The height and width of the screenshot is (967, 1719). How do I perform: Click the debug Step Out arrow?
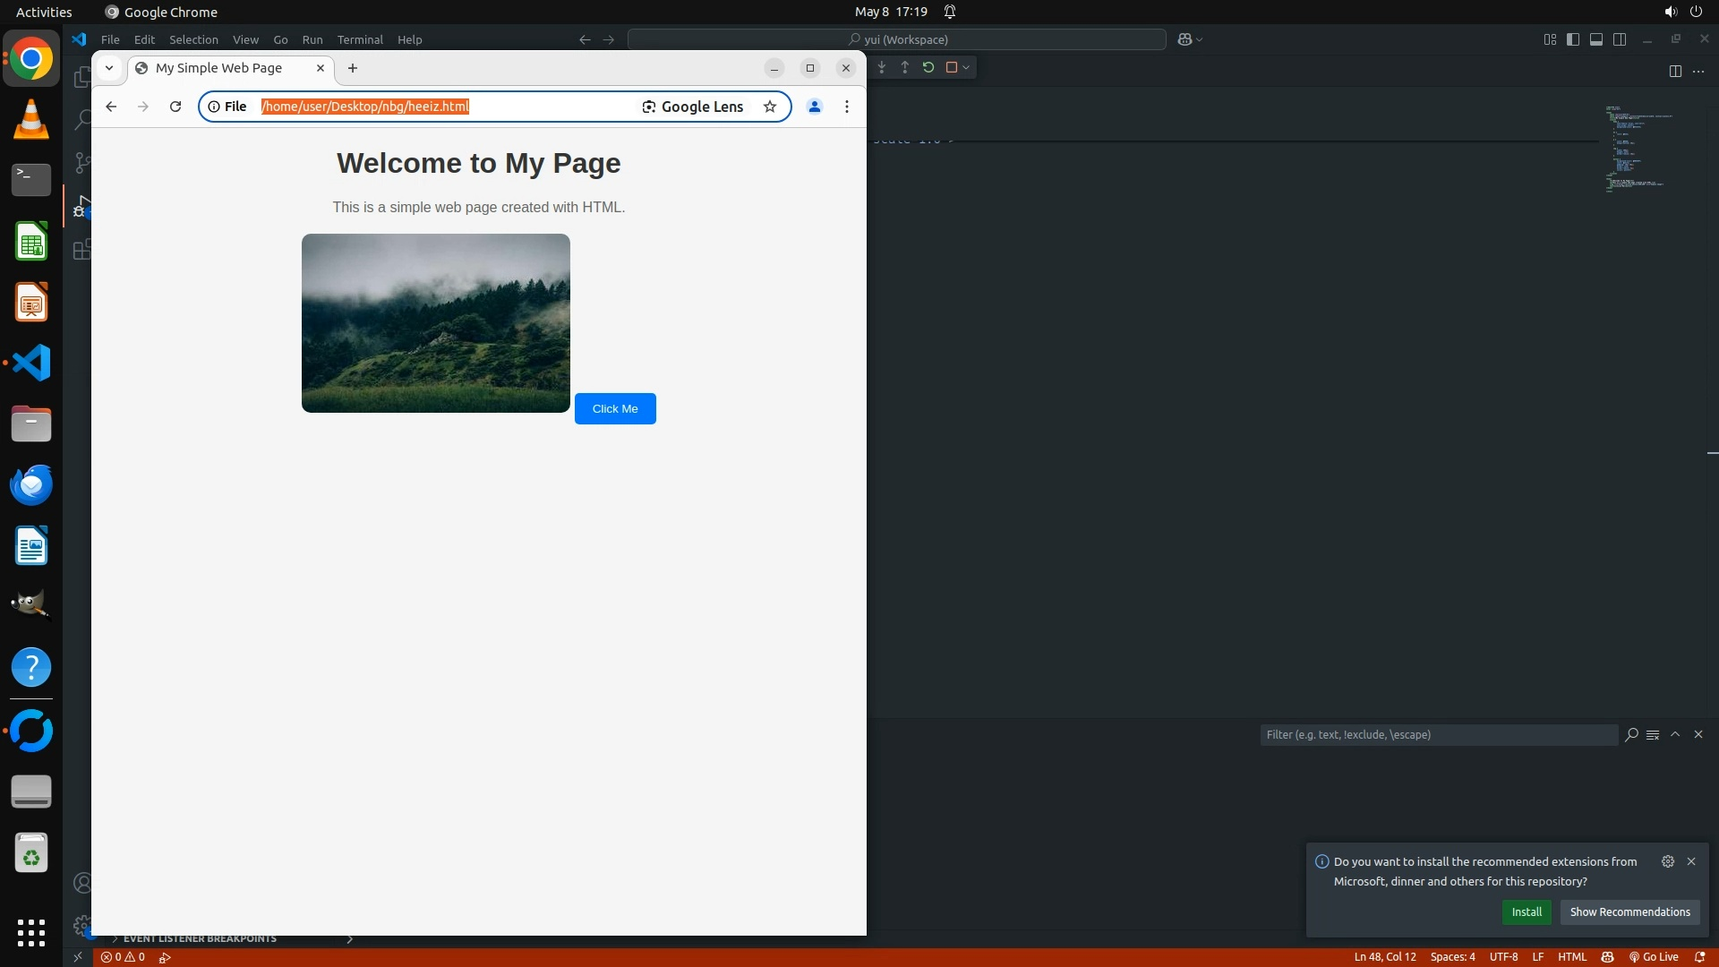pyautogui.click(x=905, y=67)
